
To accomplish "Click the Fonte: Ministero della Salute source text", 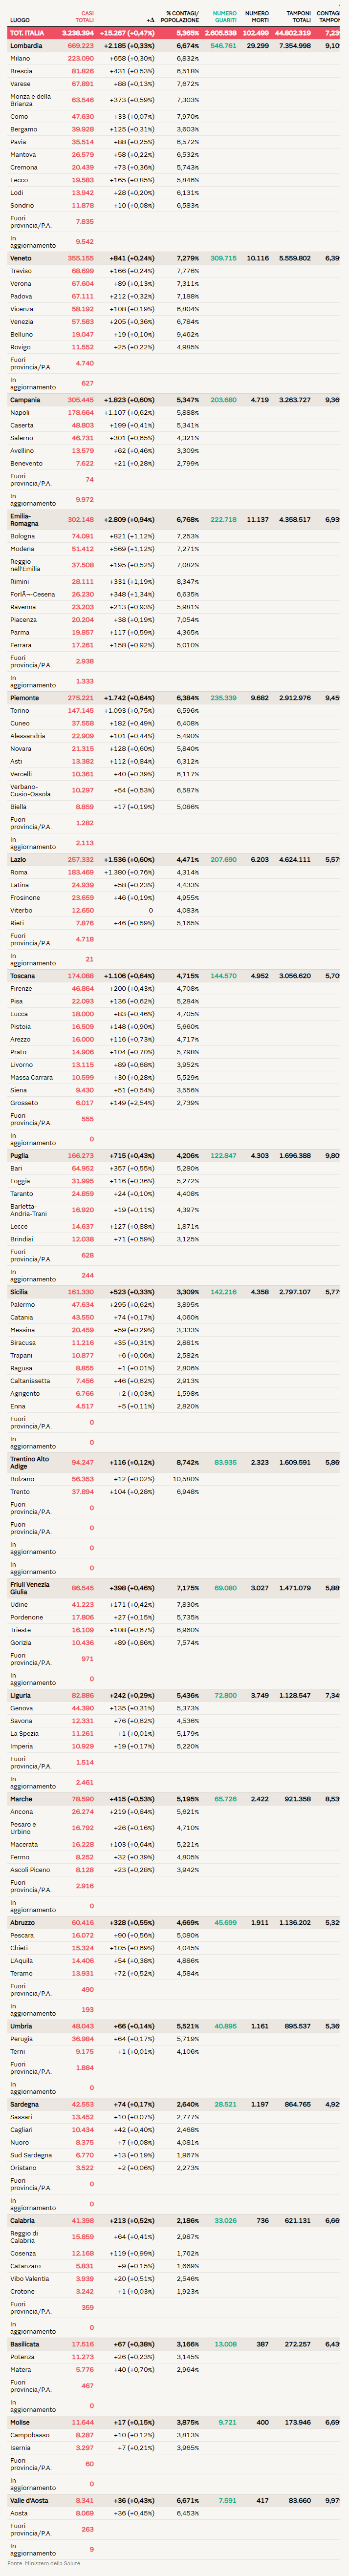I will (x=44, y=2563).
